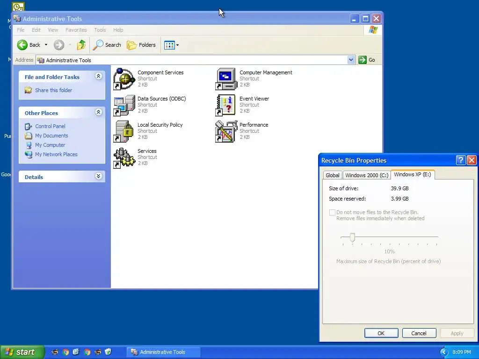Click the Apply button

click(x=457, y=333)
